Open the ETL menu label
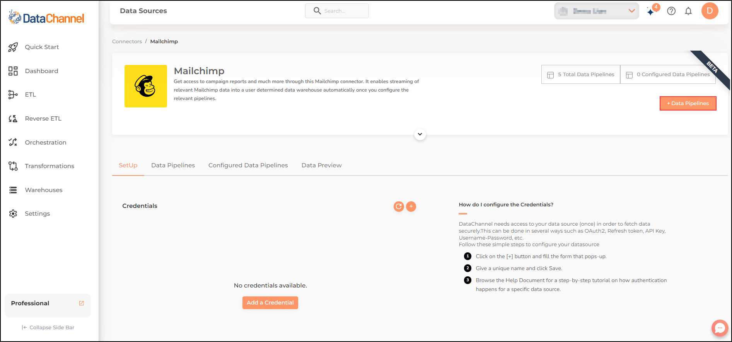Screen dimensions: 732x342 point(31,95)
